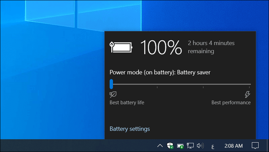Image resolution: width=269 pixels, height=152 pixels.
Task: Click the time remaining estimate text
Action: [x=211, y=47]
